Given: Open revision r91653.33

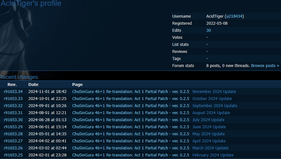Looking at the screenshot, I should click(13, 98).
